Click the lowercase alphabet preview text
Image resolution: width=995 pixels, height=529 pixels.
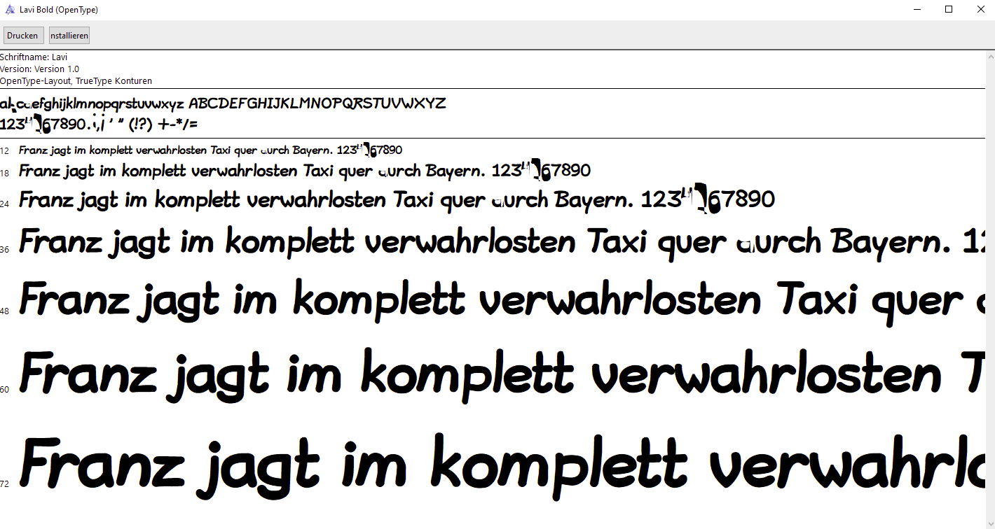pos(92,104)
